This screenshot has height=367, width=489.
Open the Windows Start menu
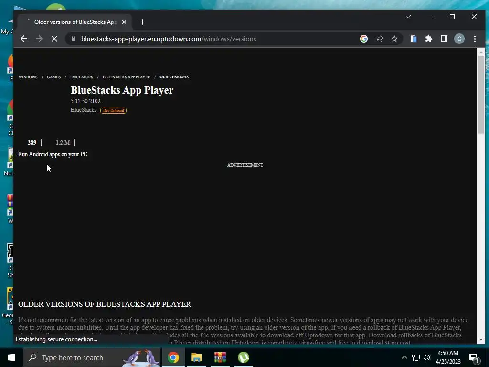(x=11, y=357)
